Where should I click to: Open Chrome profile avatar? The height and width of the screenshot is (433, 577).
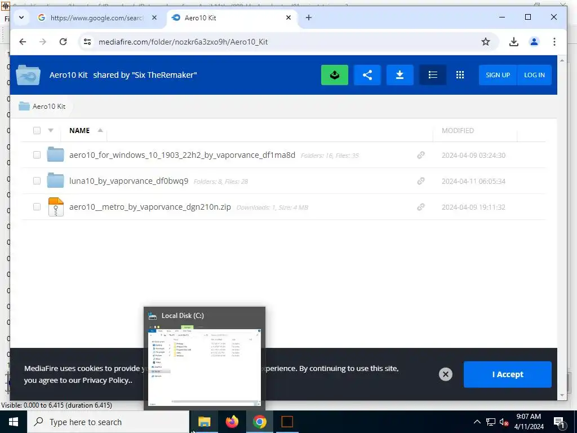pos(534,42)
